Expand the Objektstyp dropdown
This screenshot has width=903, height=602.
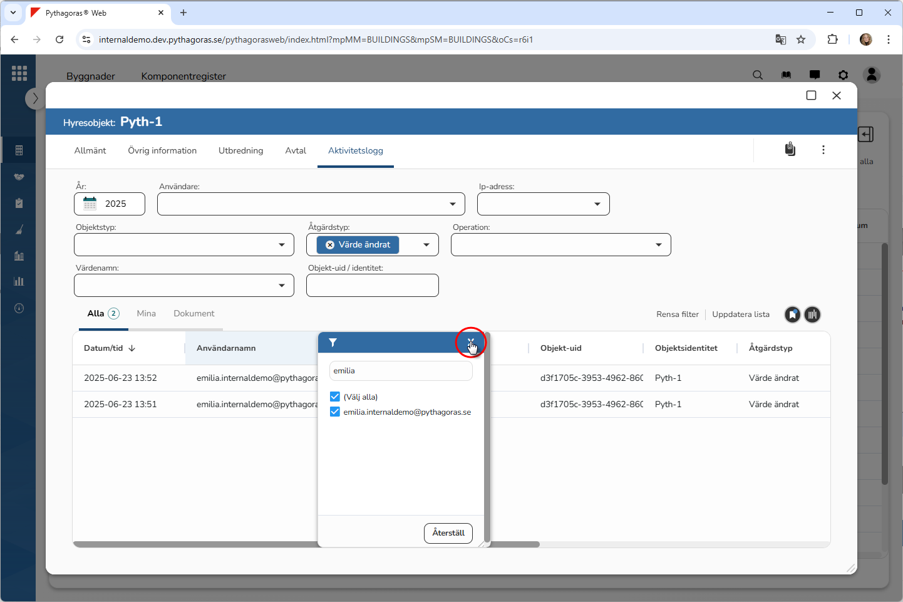[x=282, y=245]
